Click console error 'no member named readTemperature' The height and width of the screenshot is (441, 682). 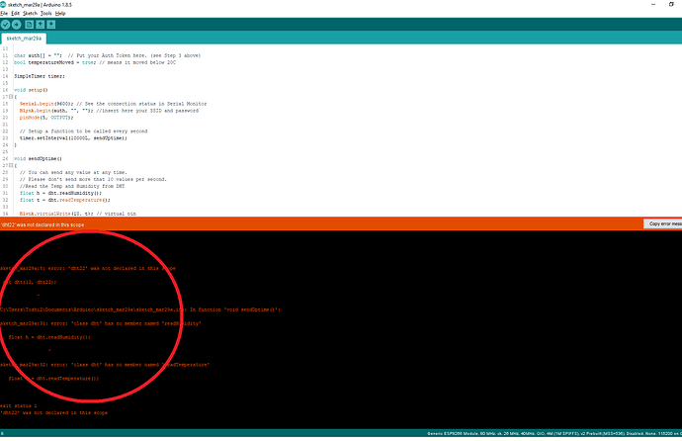[x=105, y=365]
